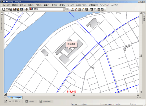Open the 作図(D) menu
This screenshot has width=146, height=106.
(x=38, y=5)
